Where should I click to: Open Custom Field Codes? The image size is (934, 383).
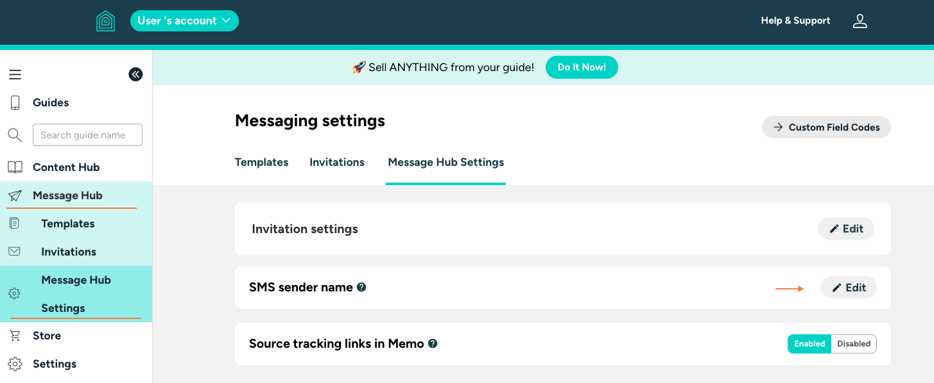(x=826, y=127)
